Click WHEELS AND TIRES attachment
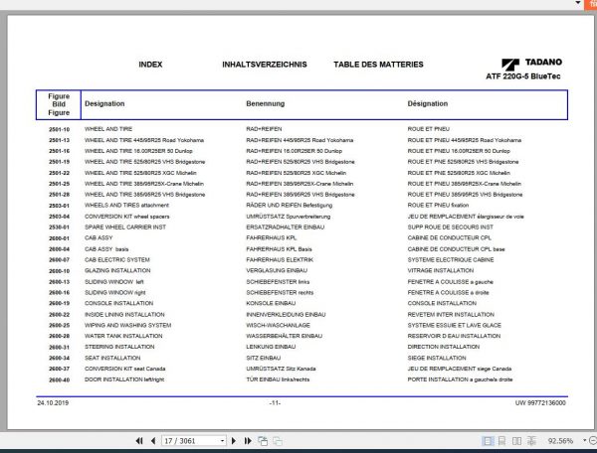This screenshot has width=597, height=453. (126, 206)
